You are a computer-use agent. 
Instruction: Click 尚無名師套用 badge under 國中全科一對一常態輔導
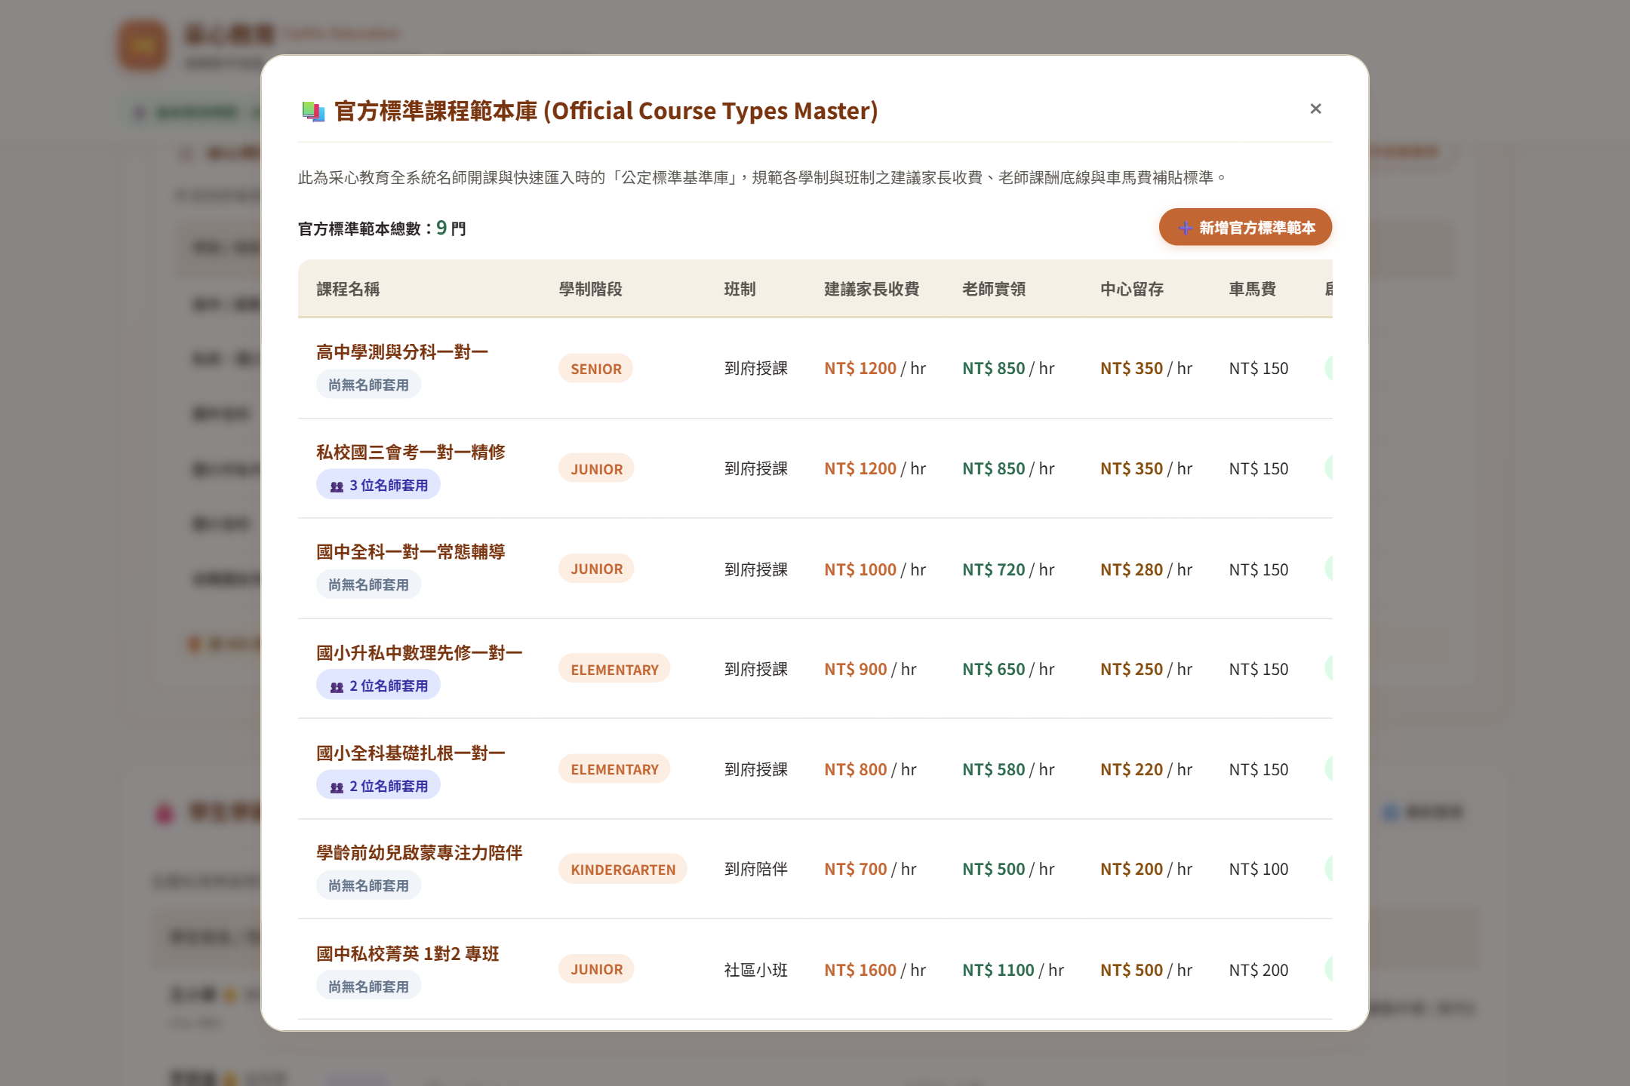[368, 584]
